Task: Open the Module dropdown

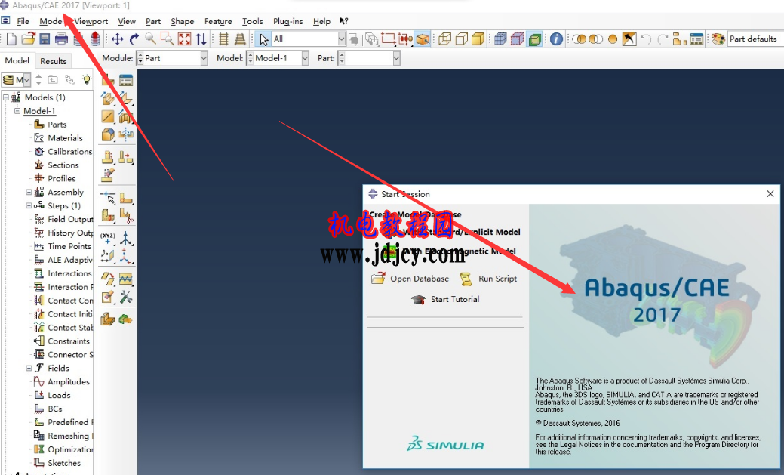Action: [x=204, y=59]
